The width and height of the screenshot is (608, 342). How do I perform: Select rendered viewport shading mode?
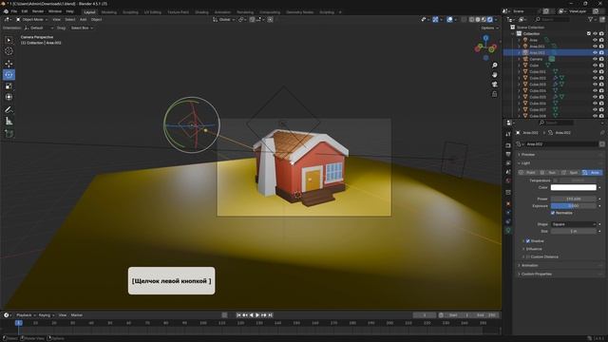click(x=490, y=19)
